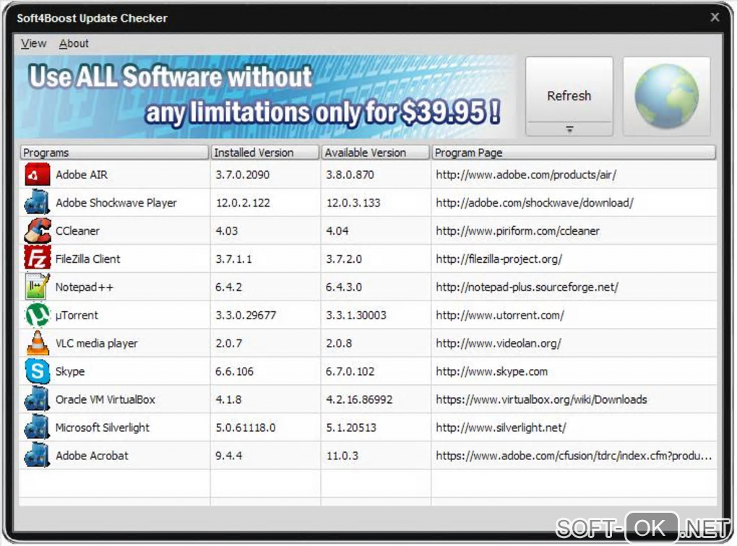The height and width of the screenshot is (546, 737).
Task: Click installed version 12.0.2.122
Action: click(243, 202)
